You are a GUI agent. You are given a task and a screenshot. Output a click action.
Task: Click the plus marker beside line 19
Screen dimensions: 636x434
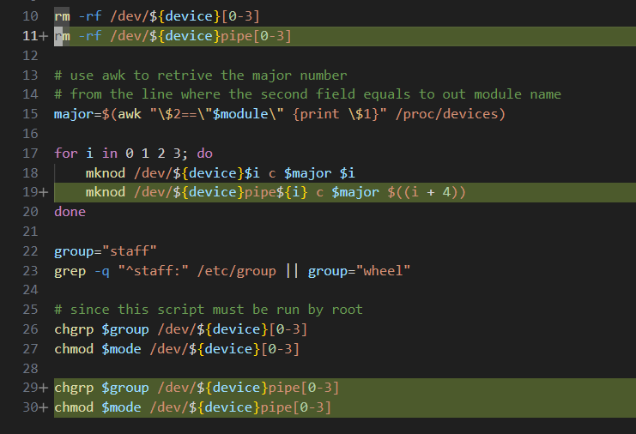pyautogui.click(x=43, y=192)
